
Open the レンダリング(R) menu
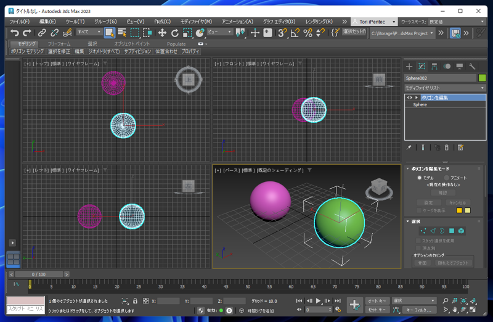(319, 22)
